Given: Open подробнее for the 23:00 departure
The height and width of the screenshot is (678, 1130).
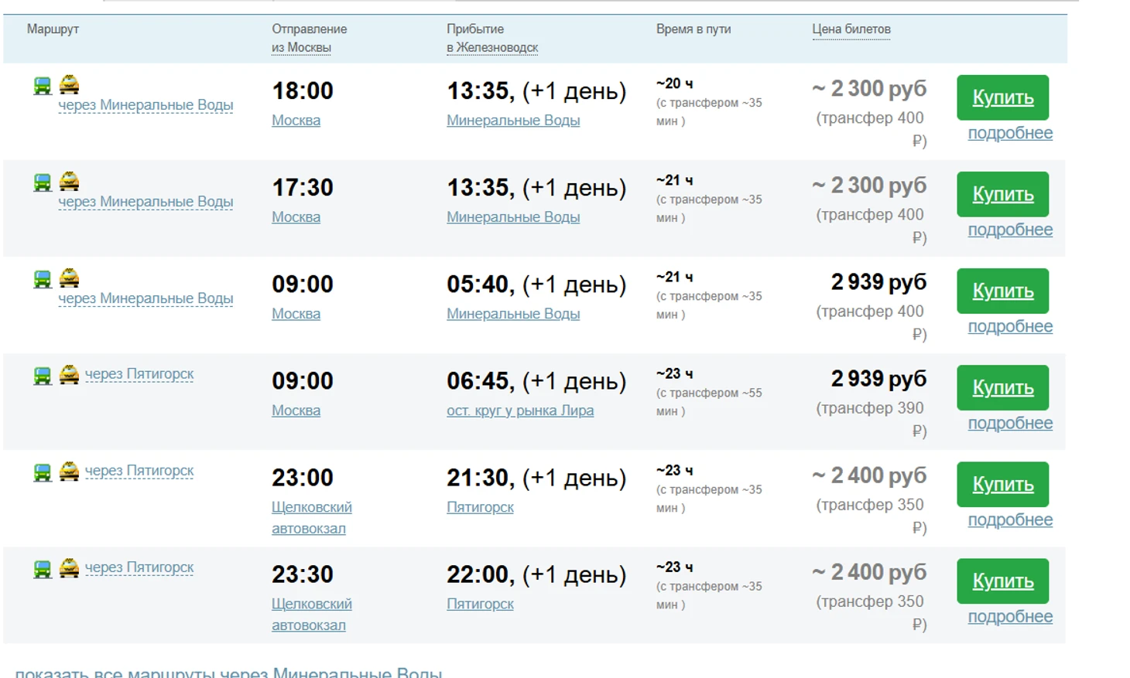Looking at the screenshot, I should (x=1010, y=520).
